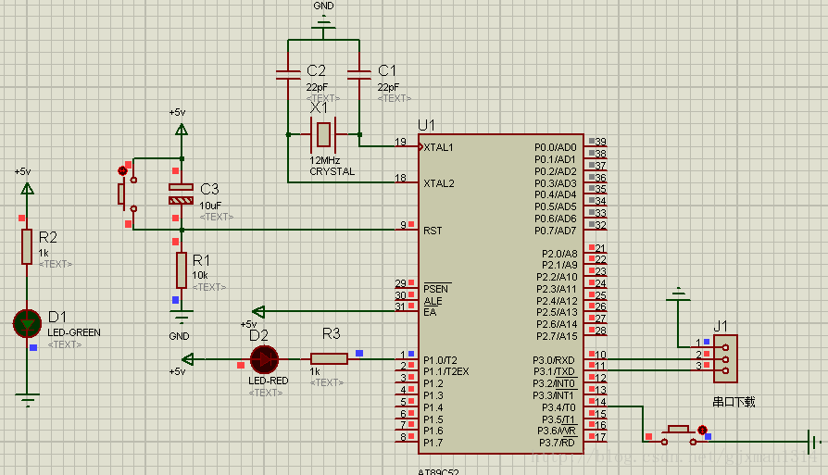Image resolution: width=828 pixels, height=475 pixels.
Task: Click the EA pin label
Action: pyautogui.click(x=430, y=312)
